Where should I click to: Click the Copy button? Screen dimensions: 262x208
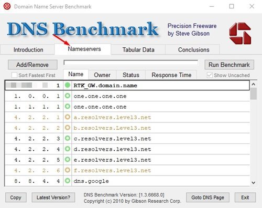click(x=16, y=197)
